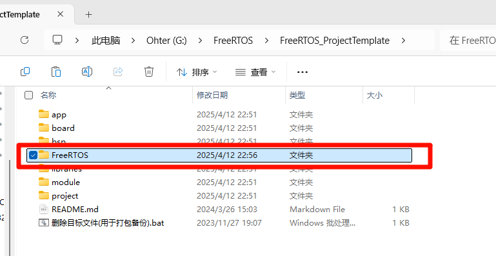Open a new tab with plus button
Screen dimensions: 496x256
89,15
